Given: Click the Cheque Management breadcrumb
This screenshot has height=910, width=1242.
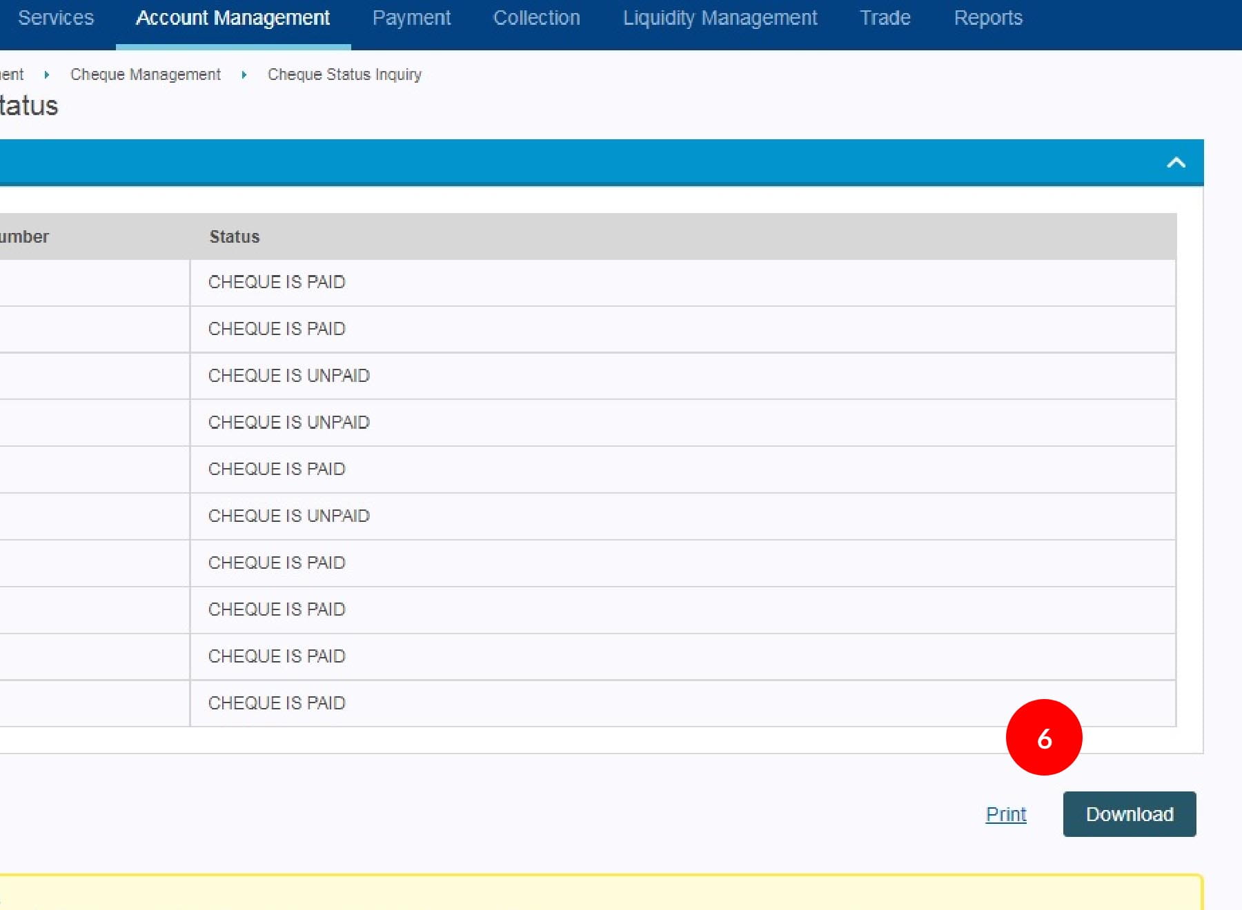Looking at the screenshot, I should [x=146, y=74].
